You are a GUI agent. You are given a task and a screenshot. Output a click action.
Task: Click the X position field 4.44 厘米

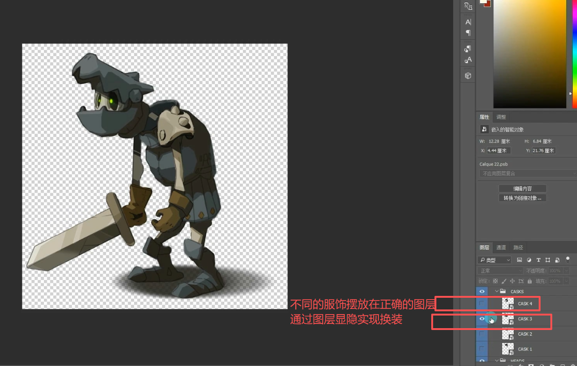[x=499, y=151]
